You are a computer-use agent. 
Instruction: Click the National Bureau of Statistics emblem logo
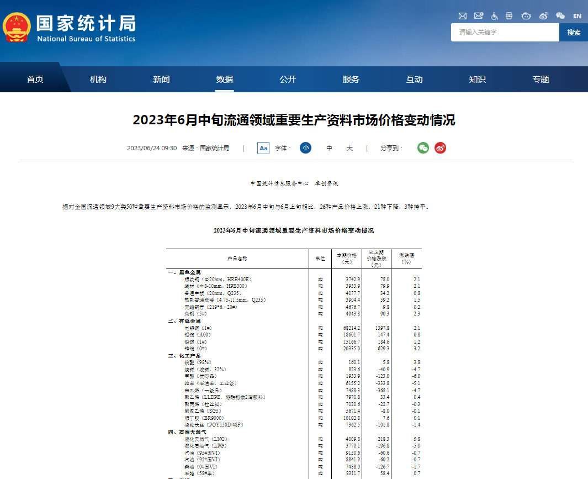tap(17, 28)
